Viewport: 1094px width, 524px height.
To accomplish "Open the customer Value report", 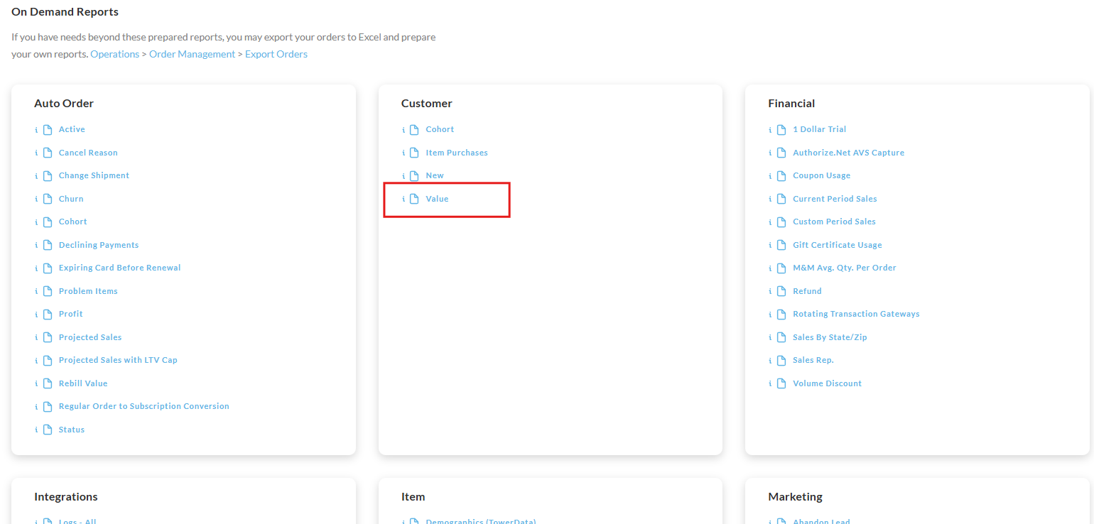I will click(x=438, y=199).
